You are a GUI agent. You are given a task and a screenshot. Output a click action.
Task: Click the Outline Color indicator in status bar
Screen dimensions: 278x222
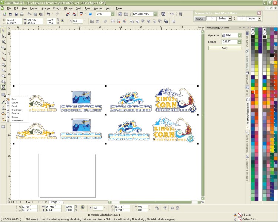[x=239, y=219]
